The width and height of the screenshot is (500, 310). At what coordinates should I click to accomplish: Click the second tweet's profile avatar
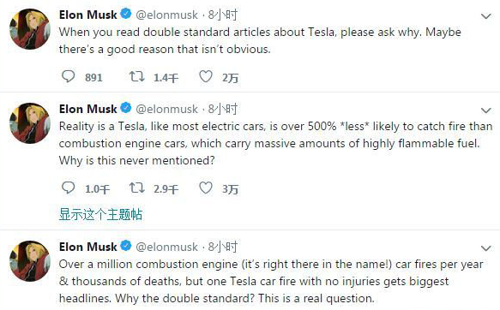tap(30, 123)
